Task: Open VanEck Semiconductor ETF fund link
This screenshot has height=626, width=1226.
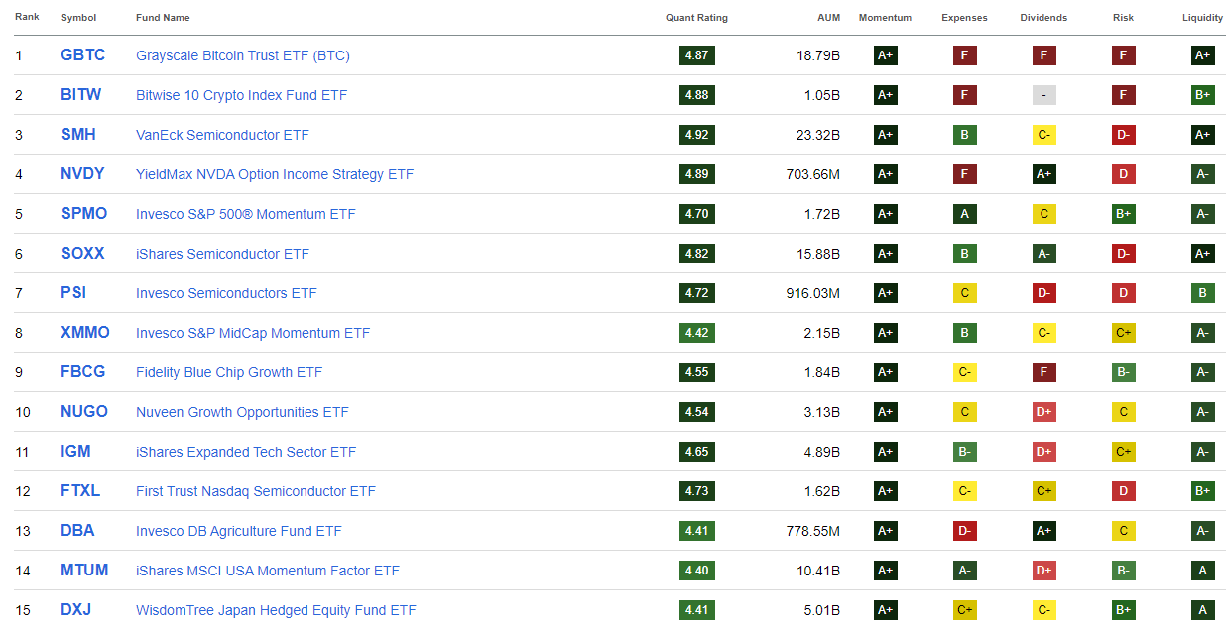Action: [222, 135]
